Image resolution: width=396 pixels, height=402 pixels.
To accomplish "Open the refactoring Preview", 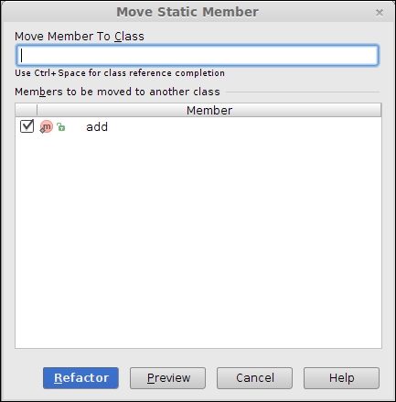I will [167, 378].
